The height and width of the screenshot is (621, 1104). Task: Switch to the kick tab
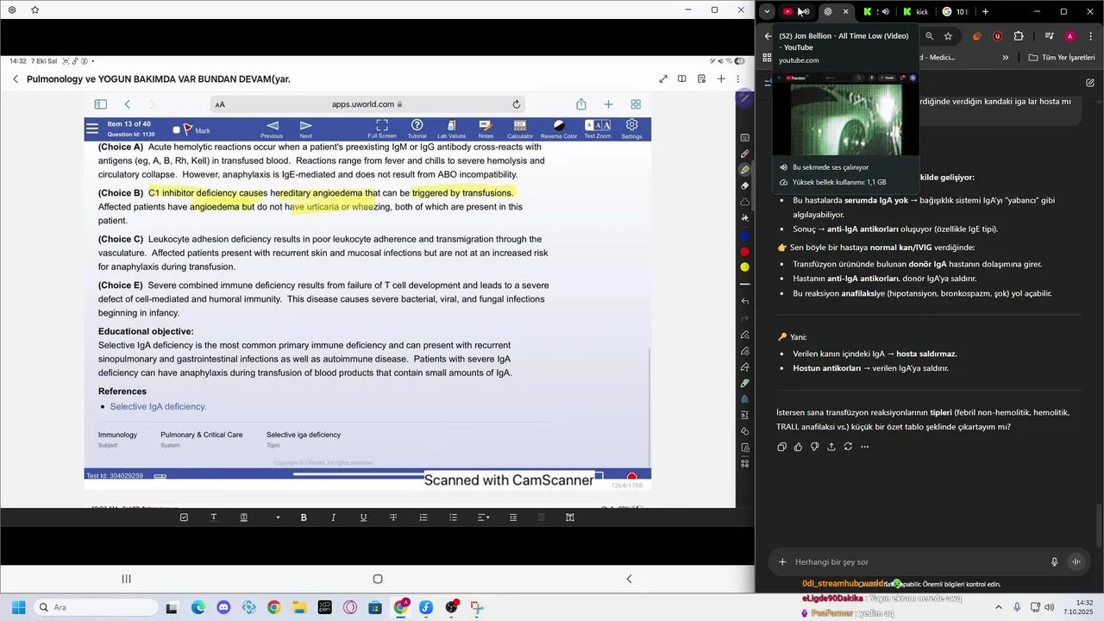(x=917, y=11)
